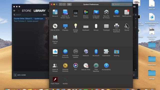Click ADD A GAME in Steam

(20, 75)
